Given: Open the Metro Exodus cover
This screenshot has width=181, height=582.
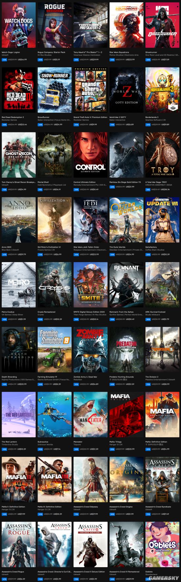Looking at the screenshot, I should pos(19,285).
